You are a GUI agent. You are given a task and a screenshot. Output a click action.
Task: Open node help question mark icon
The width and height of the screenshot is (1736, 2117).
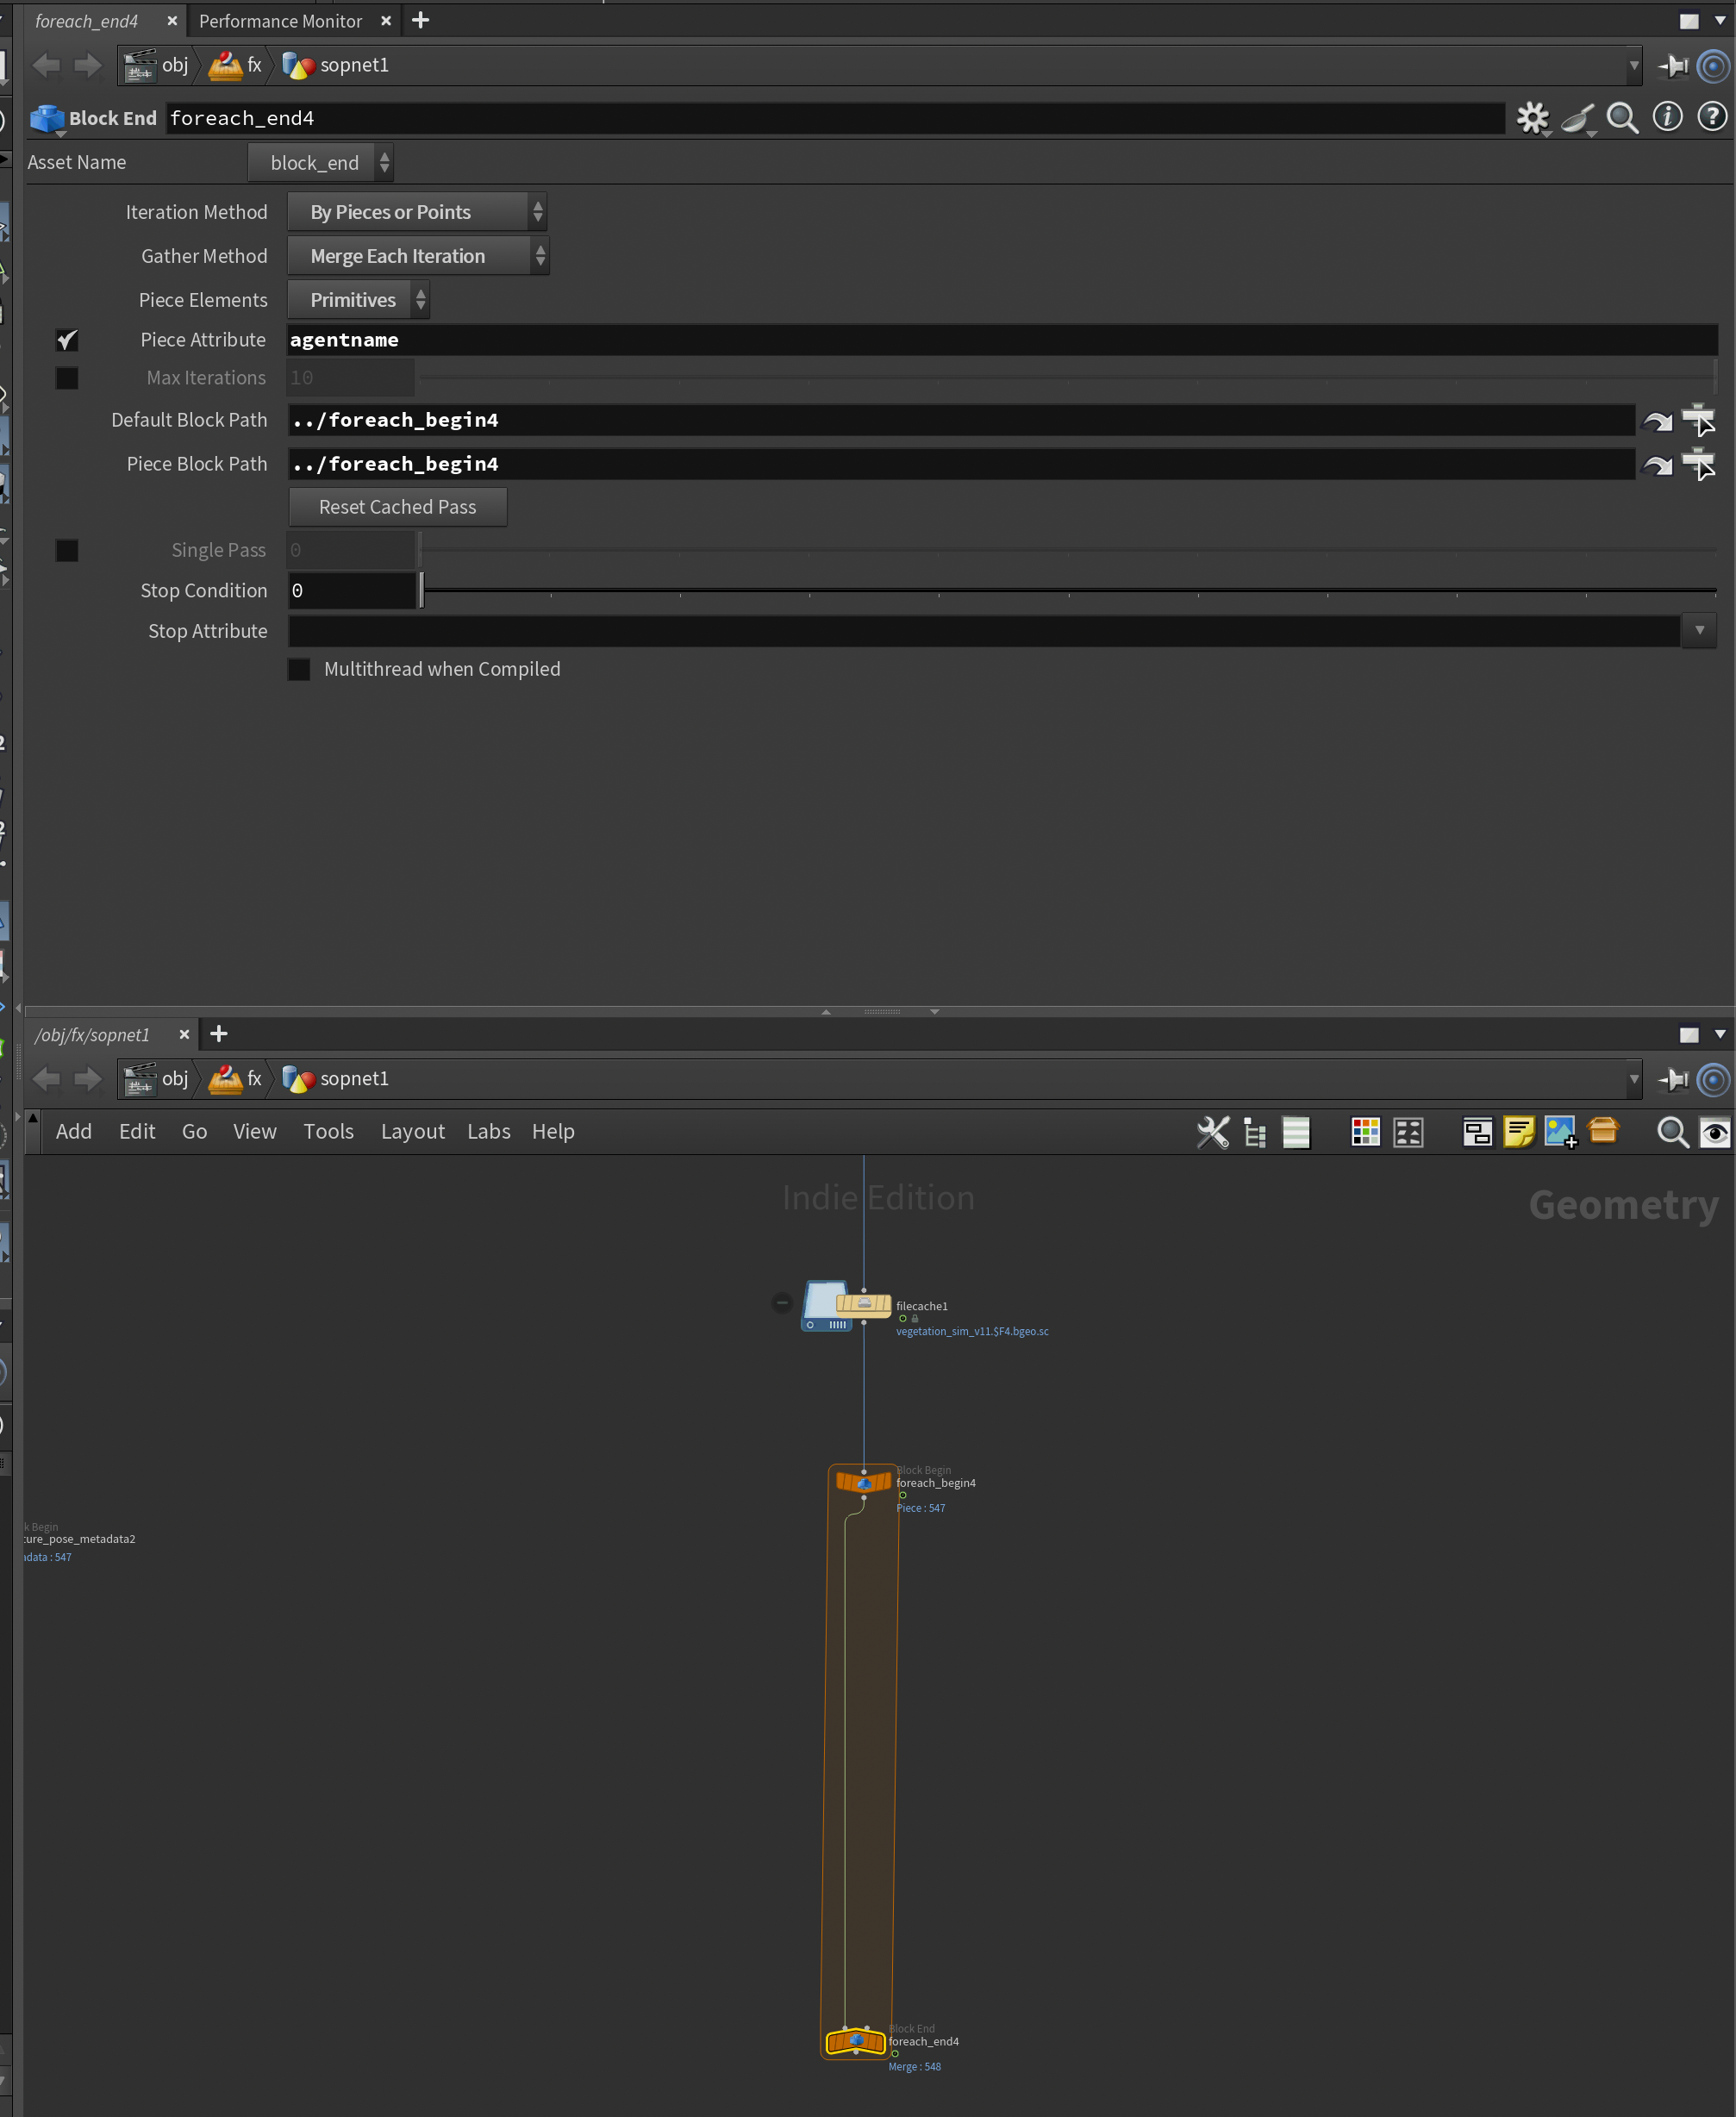point(1711,117)
